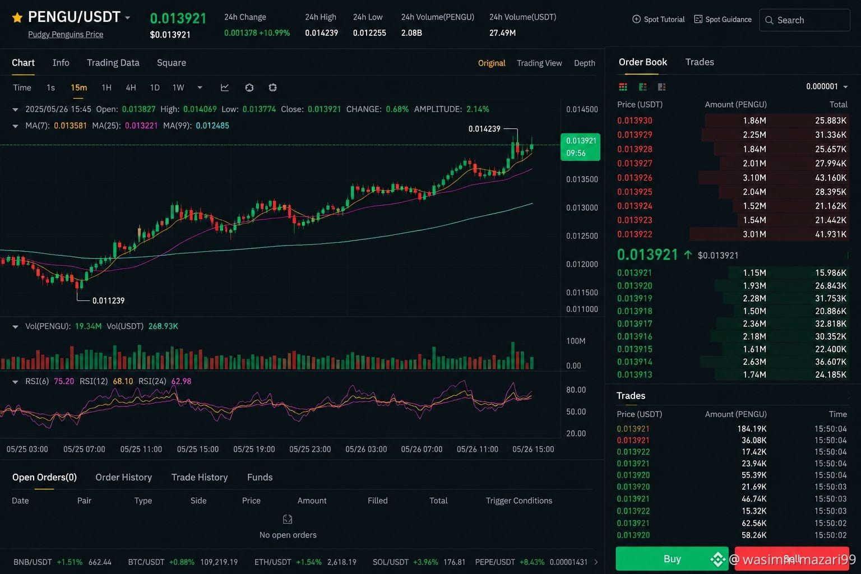The height and width of the screenshot is (574, 861).
Task: Click the 0.011239 low marker label on chart
Action: (108, 301)
